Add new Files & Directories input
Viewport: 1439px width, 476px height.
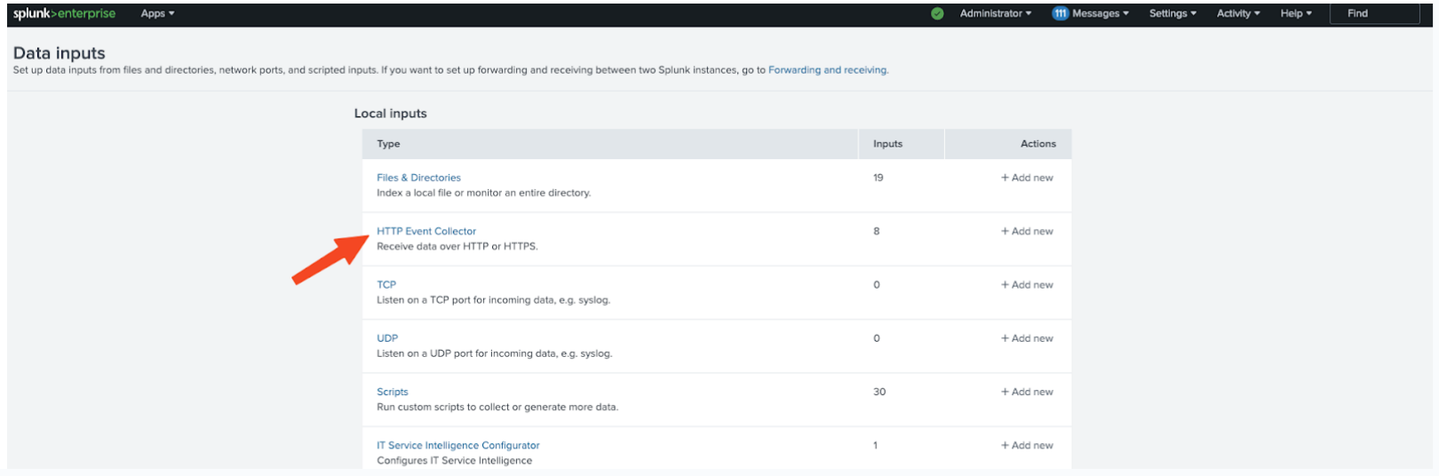click(1027, 178)
